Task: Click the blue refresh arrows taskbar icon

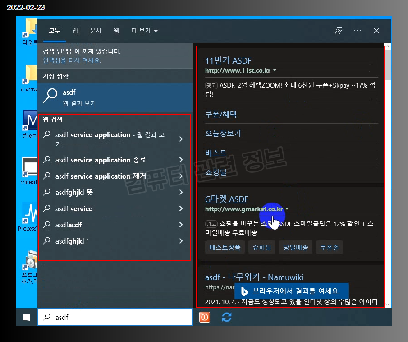Action: [226, 317]
